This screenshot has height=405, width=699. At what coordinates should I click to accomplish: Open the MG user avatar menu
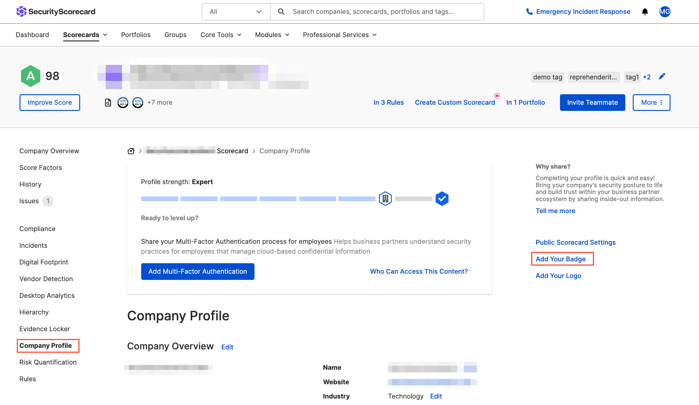(665, 12)
